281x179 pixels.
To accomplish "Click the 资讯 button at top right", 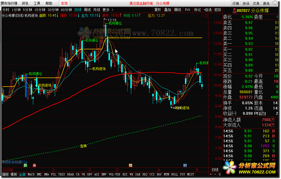I will pyautogui.click(x=246, y=3).
